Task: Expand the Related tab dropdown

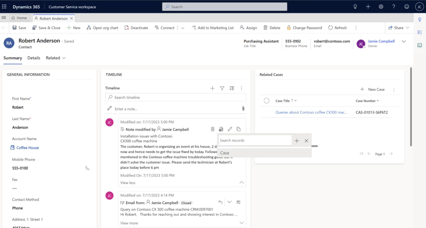Action: [x=56, y=58]
